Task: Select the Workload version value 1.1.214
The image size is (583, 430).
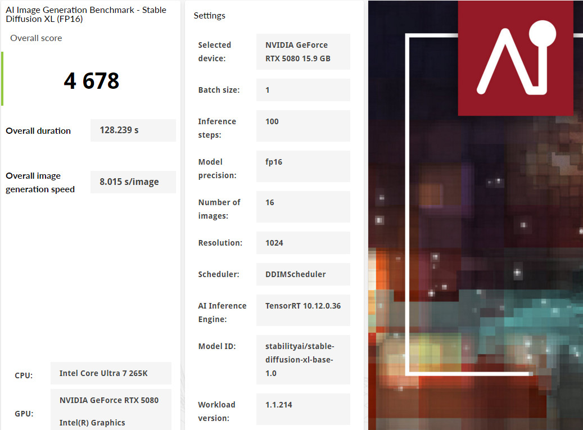Action: (278, 405)
